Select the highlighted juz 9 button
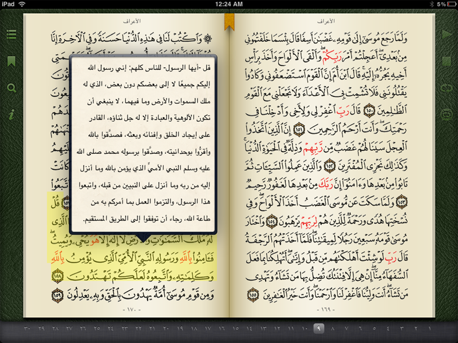 (x=319, y=328)
